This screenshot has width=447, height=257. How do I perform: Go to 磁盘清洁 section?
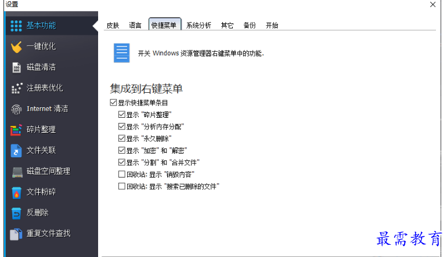pos(52,67)
